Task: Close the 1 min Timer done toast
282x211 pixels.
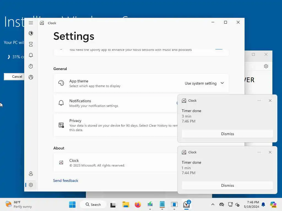Action: tap(270, 152)
